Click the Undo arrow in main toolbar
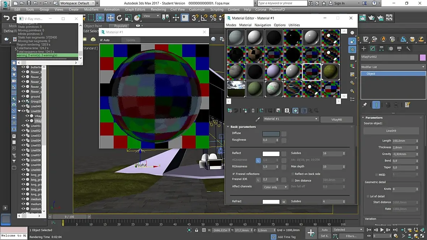 pos(7,18)
